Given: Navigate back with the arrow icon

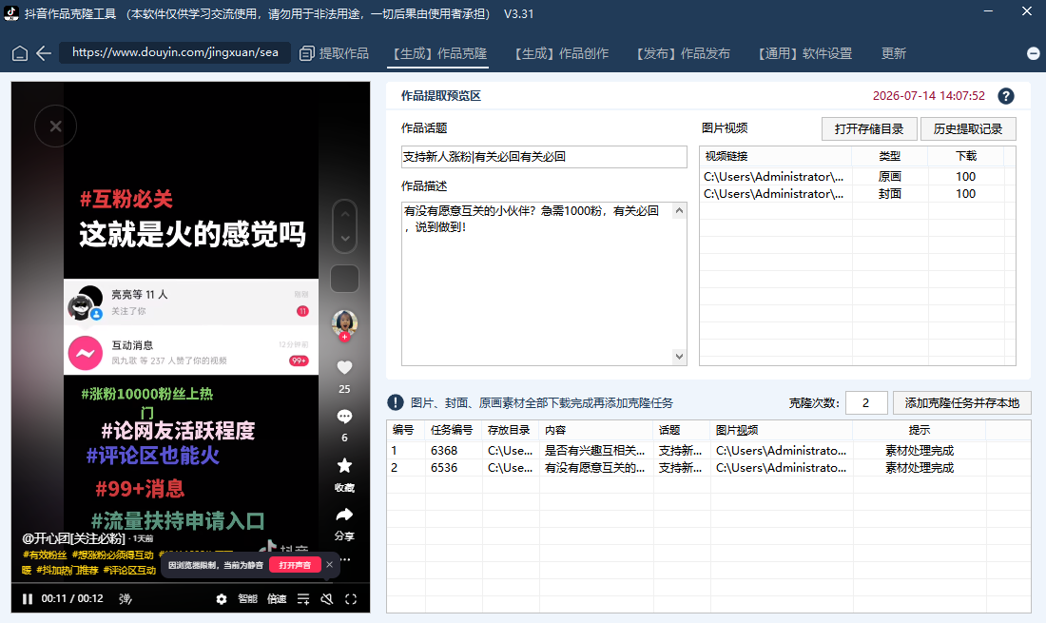Looking at the screenshot, I should (x=44, y=53).
